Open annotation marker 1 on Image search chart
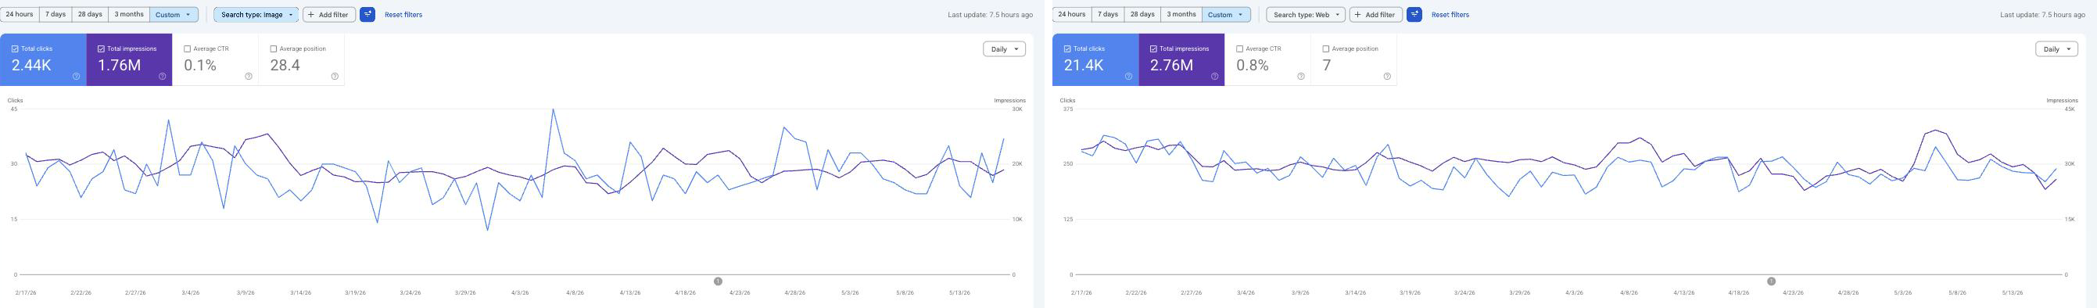 click(718, 281)
